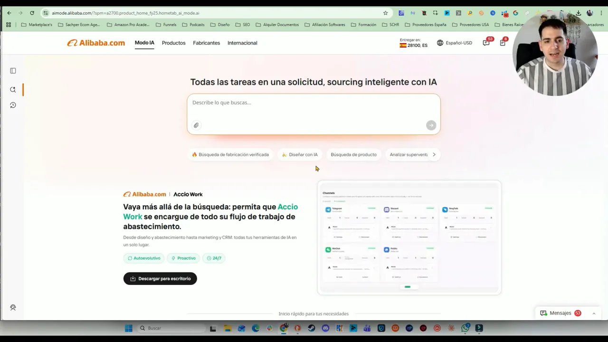Open the Productos tab

click(173, 43)
